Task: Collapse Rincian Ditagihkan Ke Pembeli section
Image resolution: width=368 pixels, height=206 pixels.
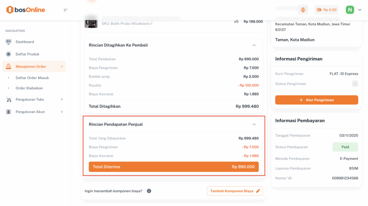Action: 254,45
